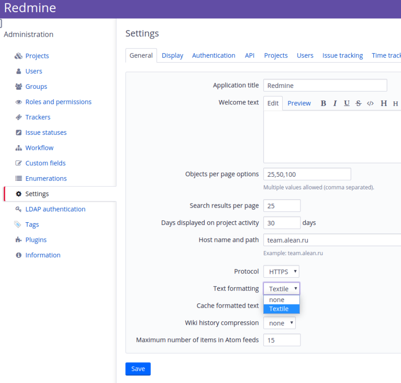Open the Trackers administration link
Viewport: 401px width, 383px height.
[x=38, y=117]
